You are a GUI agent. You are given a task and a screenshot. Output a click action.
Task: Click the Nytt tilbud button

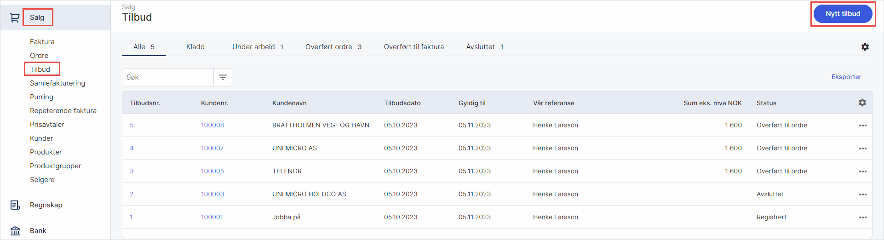pos(843,14)
